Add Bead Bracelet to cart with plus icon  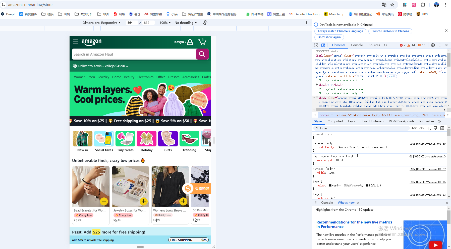point(104,201)
